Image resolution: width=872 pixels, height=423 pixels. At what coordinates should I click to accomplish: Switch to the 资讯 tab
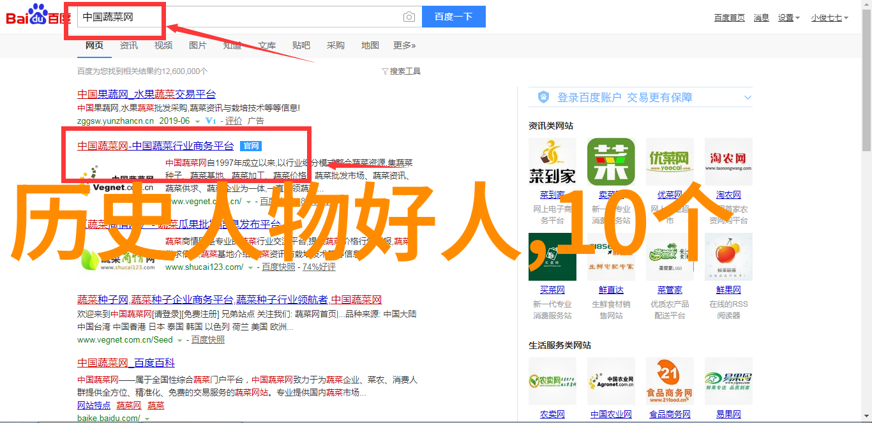coord(129,45)
